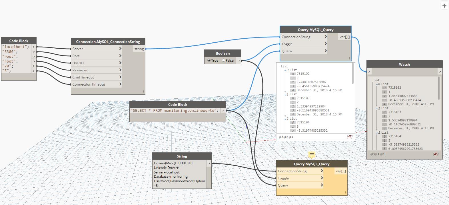Collapse the 1 List item in the Watch node
Viewport: 449px width, 205px height.
coord(377,108)
